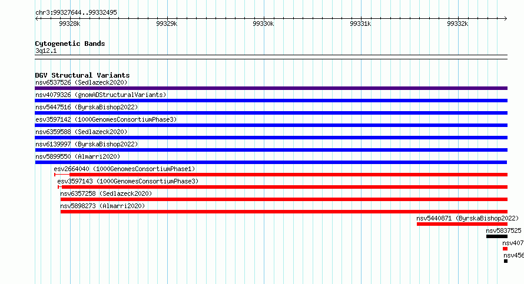Select the red bar under nsv5898273
The height and width of the screenshot is (284, 524).
[x=284, y=212]
